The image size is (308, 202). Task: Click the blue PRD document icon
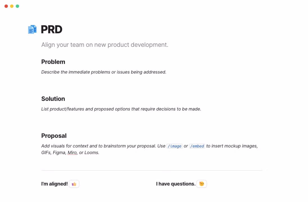[x=32, y=29]
